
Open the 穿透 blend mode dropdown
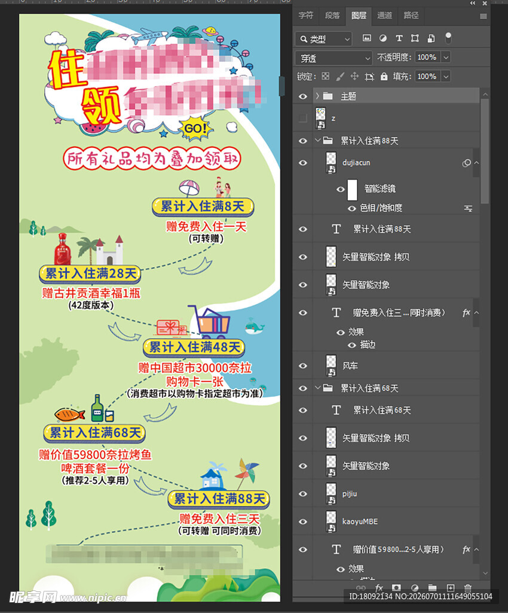click(333, 58)
